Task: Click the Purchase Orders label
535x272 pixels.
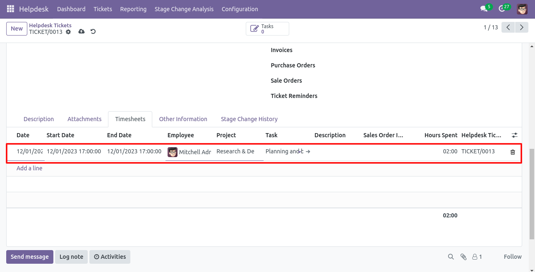Action: tap(293, 65)
